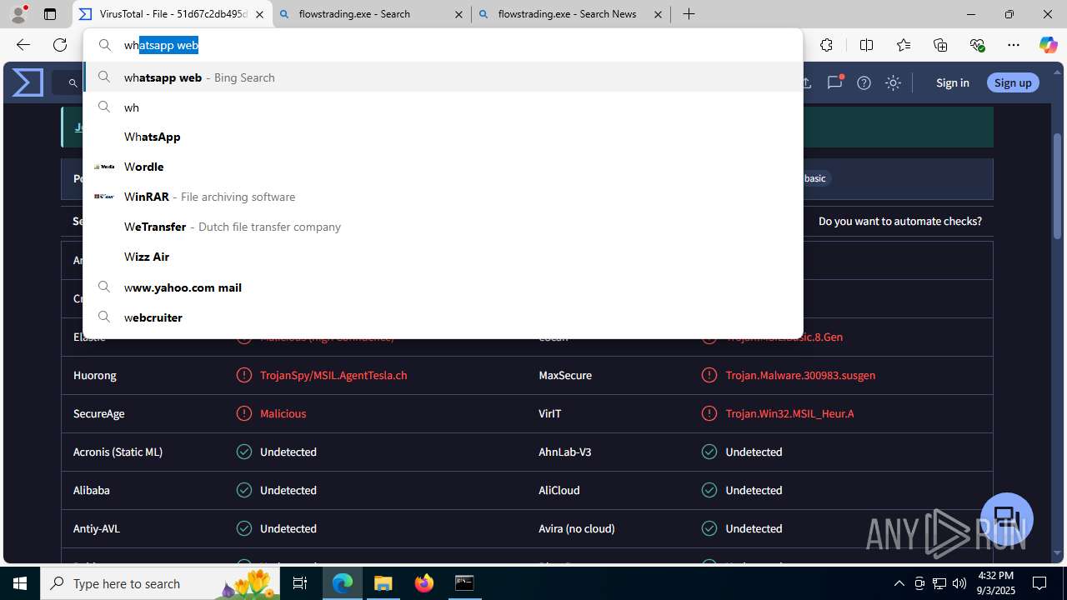Click the VirIT vendor name
This screenshot has height=600, width=1067.
point(550,413)
